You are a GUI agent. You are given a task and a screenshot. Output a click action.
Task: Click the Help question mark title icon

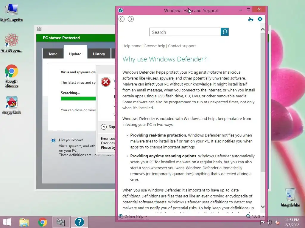tap(121, 10)
